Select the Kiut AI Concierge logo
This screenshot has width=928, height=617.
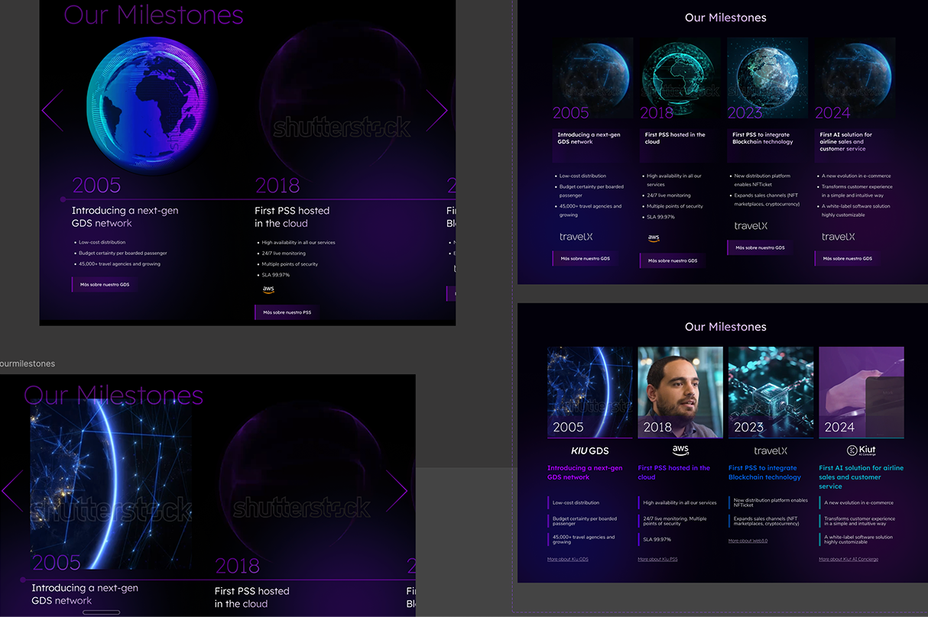coord(861,451)
